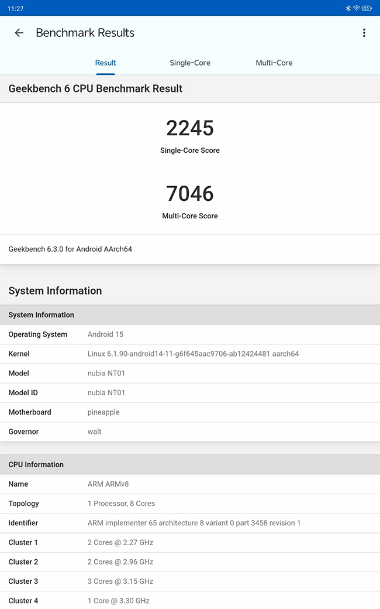Tap the Name label in CPU Information
The height and width of the screenshot is (609, 380).
[x=18, y=484]
